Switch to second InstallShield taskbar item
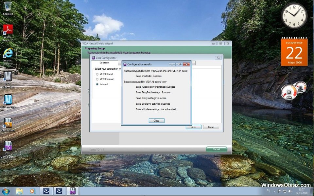The width and height of the screenshot is (314, 196). (59, 191)
